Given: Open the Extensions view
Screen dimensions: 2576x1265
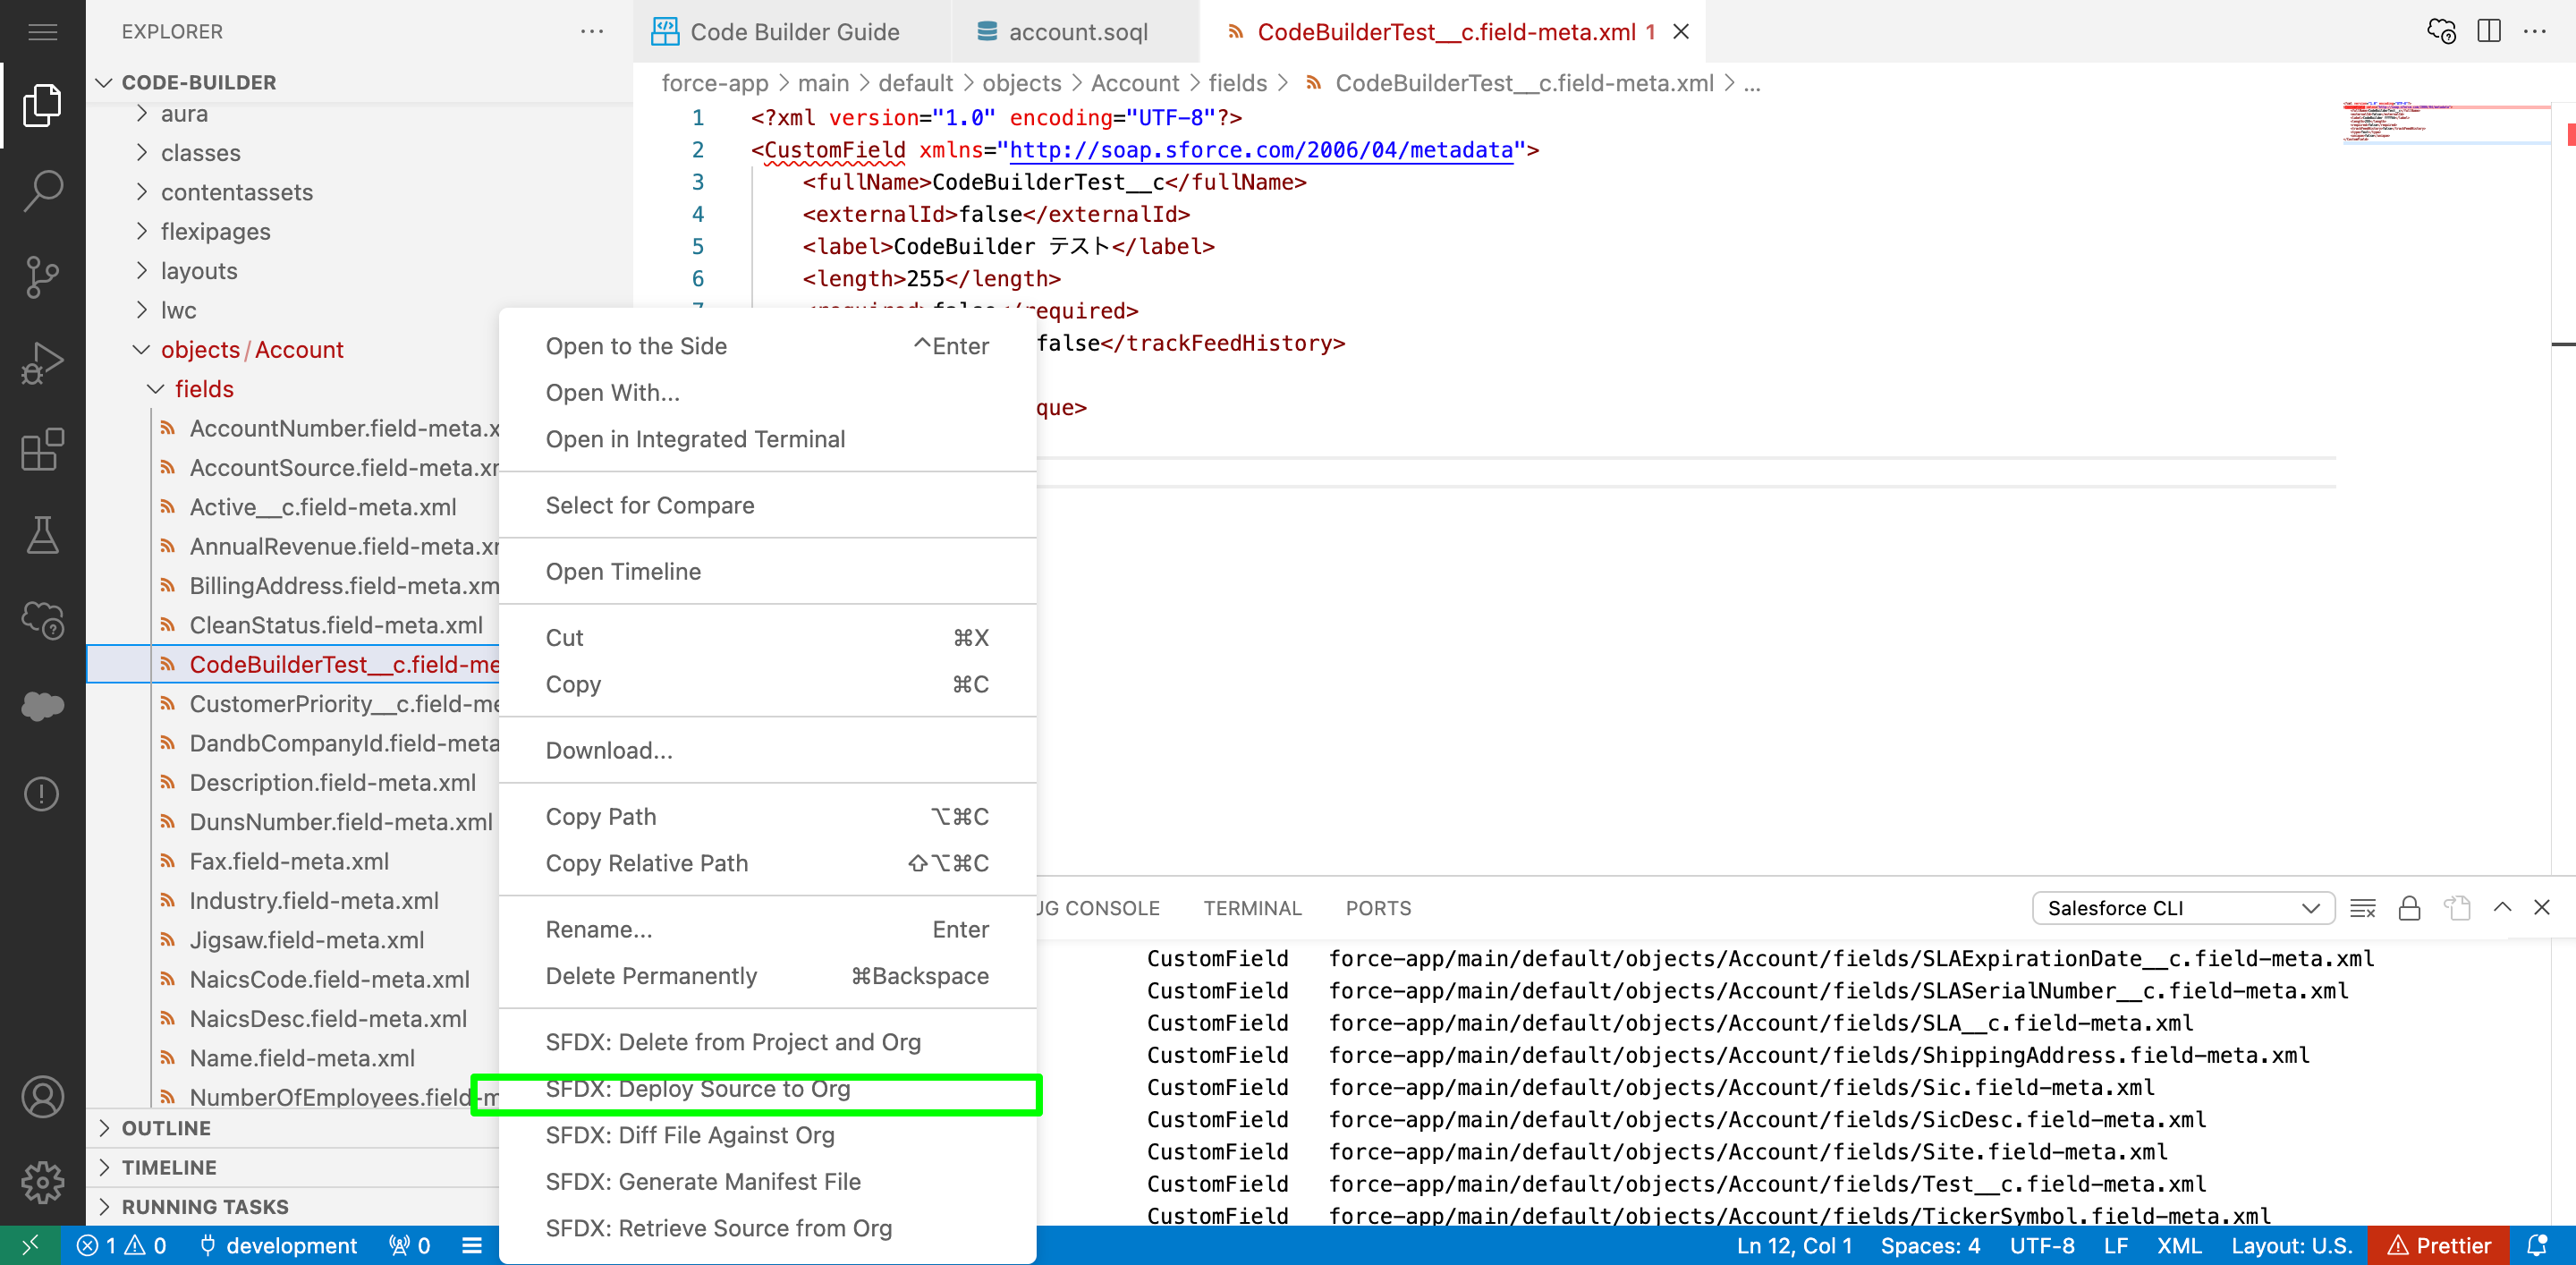Looking at the screenshot, I should pyautogui.click(x=43, y=450).
